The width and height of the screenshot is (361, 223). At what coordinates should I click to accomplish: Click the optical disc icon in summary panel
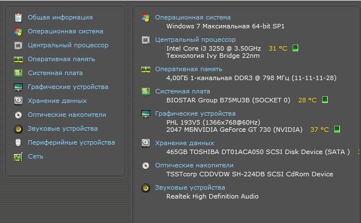coord(146,166)
